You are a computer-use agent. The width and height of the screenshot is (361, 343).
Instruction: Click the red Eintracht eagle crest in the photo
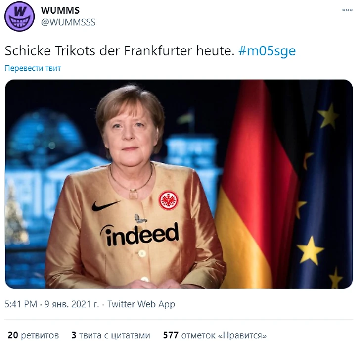tap(168, 200)
